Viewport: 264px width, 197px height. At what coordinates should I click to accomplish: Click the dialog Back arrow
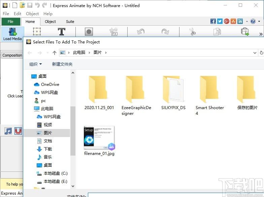coord(30,53)
